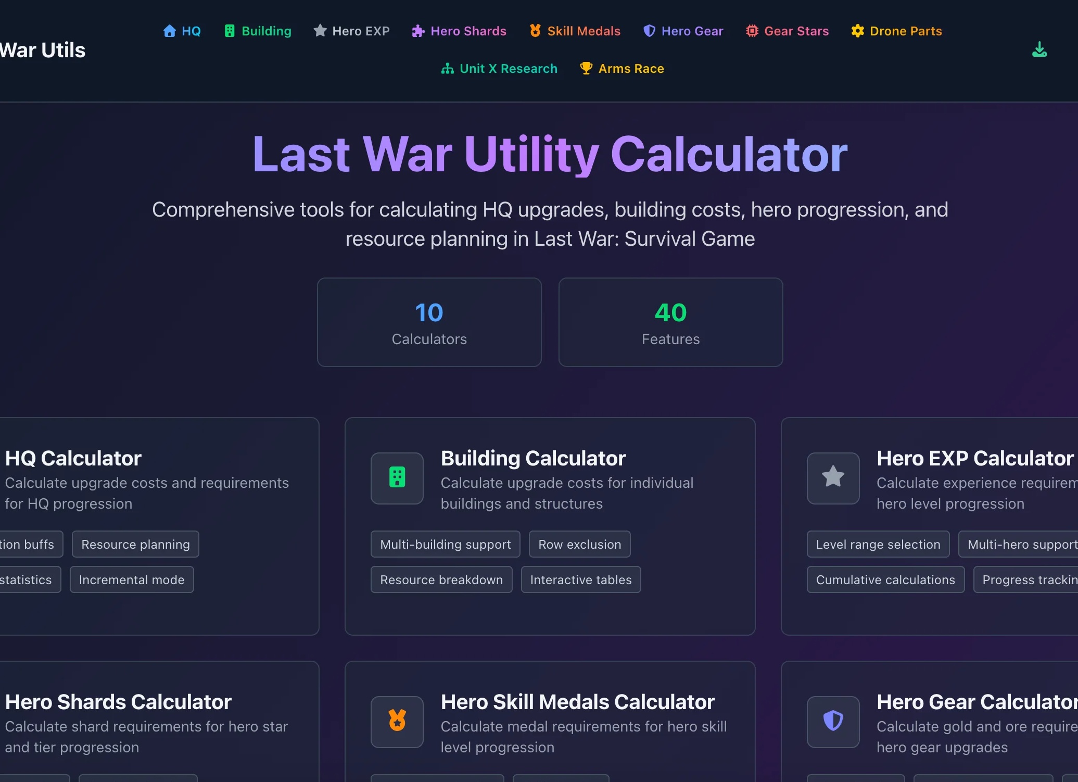
Task: Click the 10 Calculators stat card
Action: click(429, 322)
